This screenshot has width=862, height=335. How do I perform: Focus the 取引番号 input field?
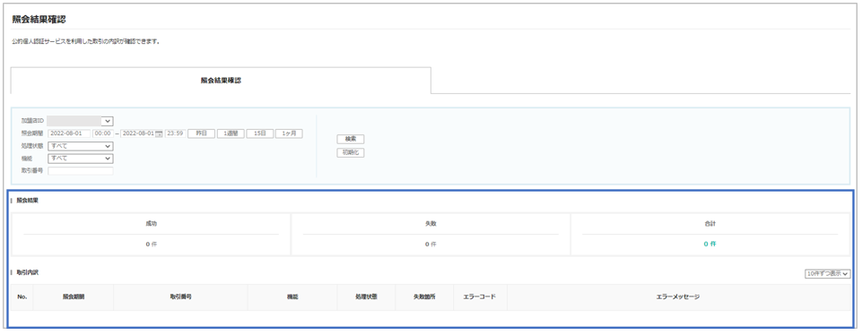pos(81,171)
